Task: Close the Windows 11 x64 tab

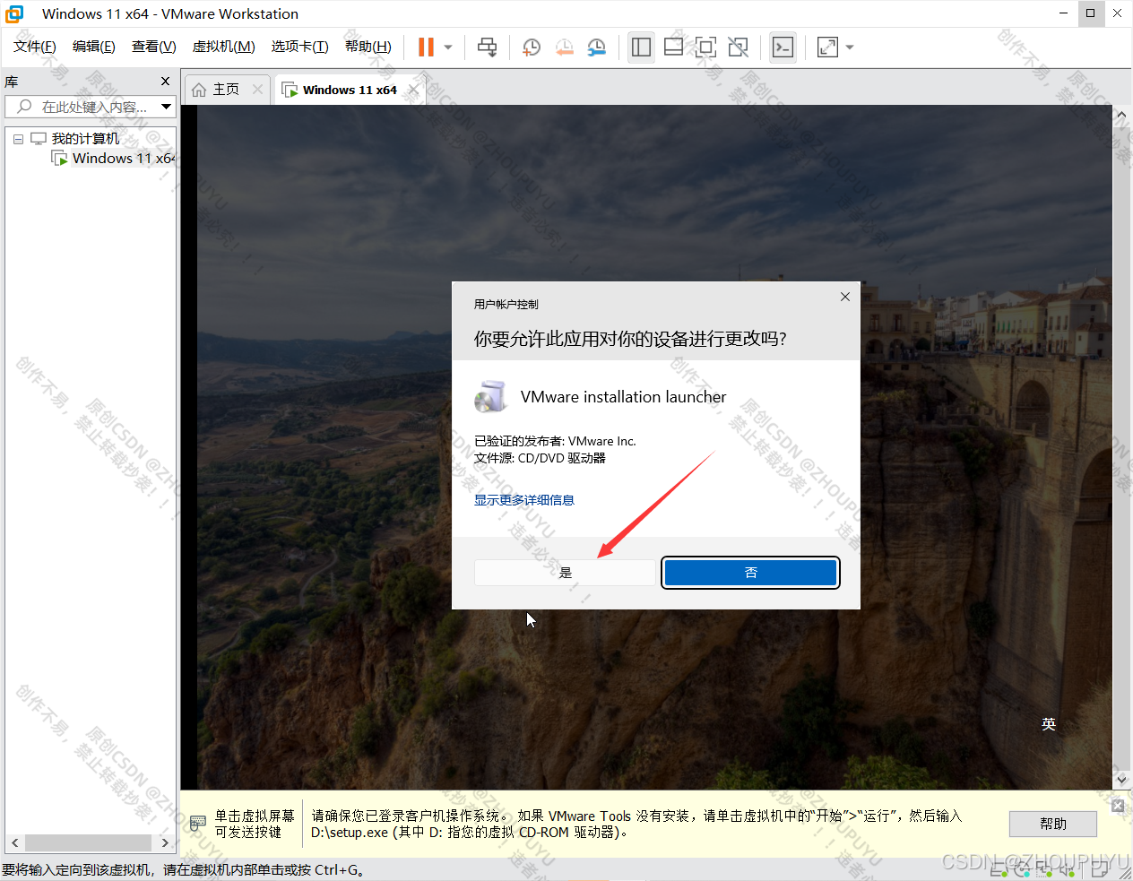Action: point(413,90)
